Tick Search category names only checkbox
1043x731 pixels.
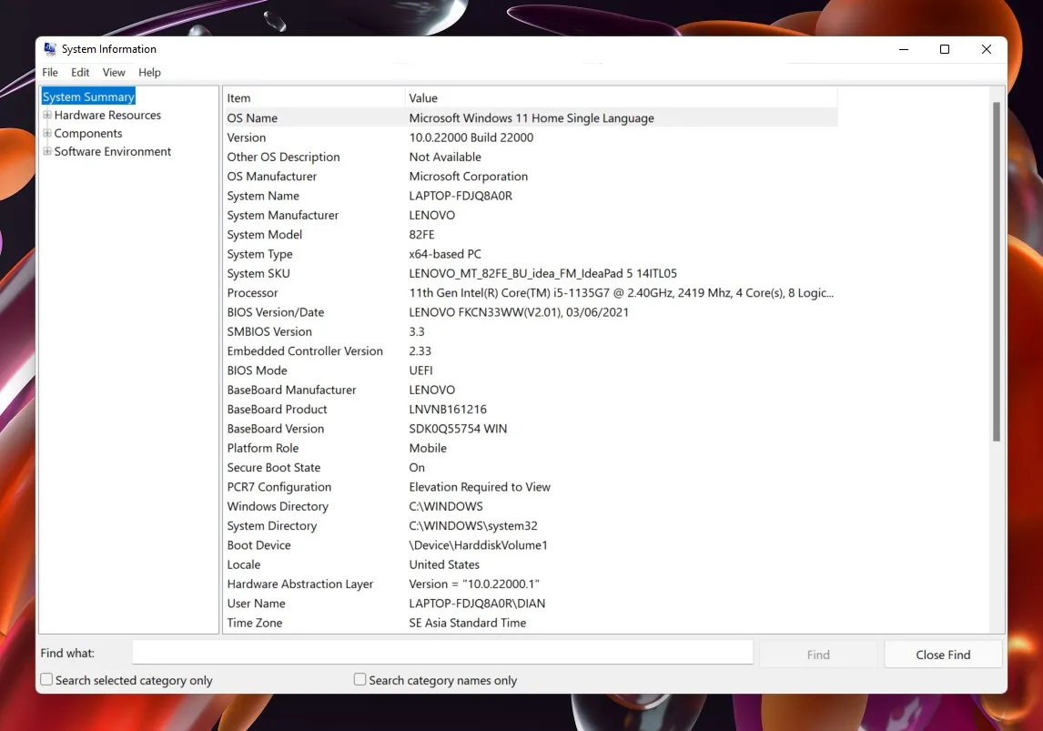[360, 680]
